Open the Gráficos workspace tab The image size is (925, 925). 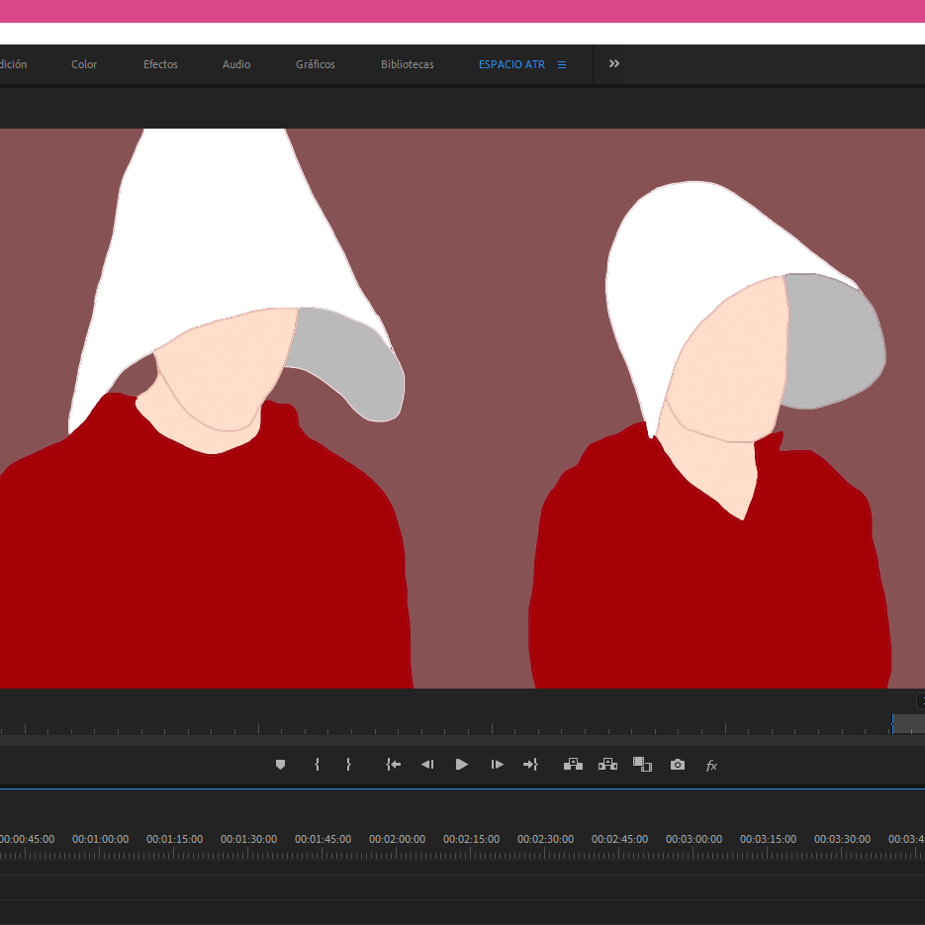[x=315, y=64]
